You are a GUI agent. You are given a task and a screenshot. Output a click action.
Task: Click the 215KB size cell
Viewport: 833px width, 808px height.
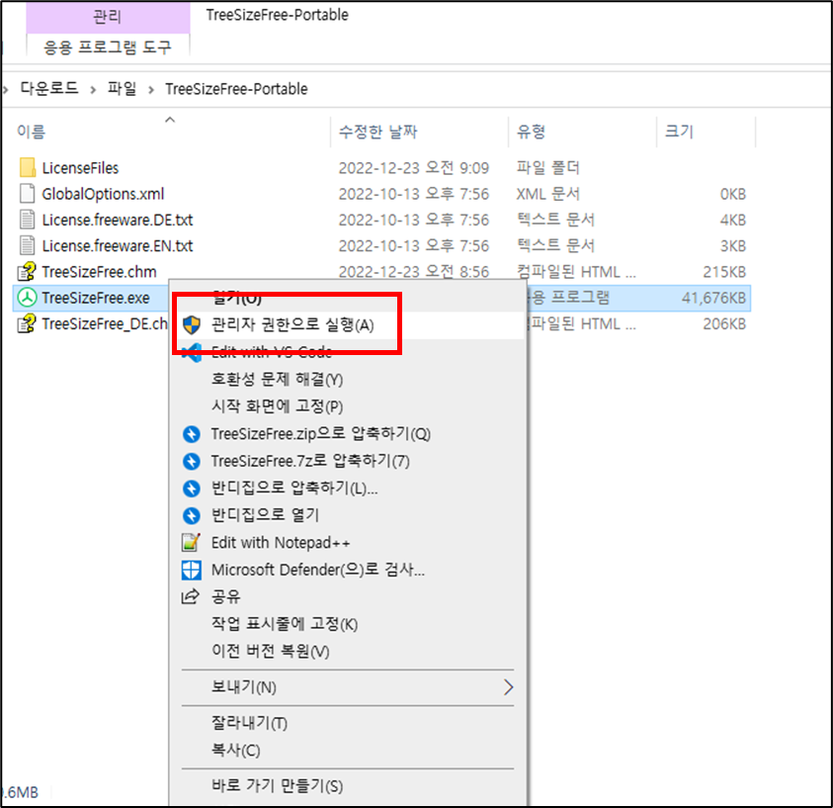724,272
